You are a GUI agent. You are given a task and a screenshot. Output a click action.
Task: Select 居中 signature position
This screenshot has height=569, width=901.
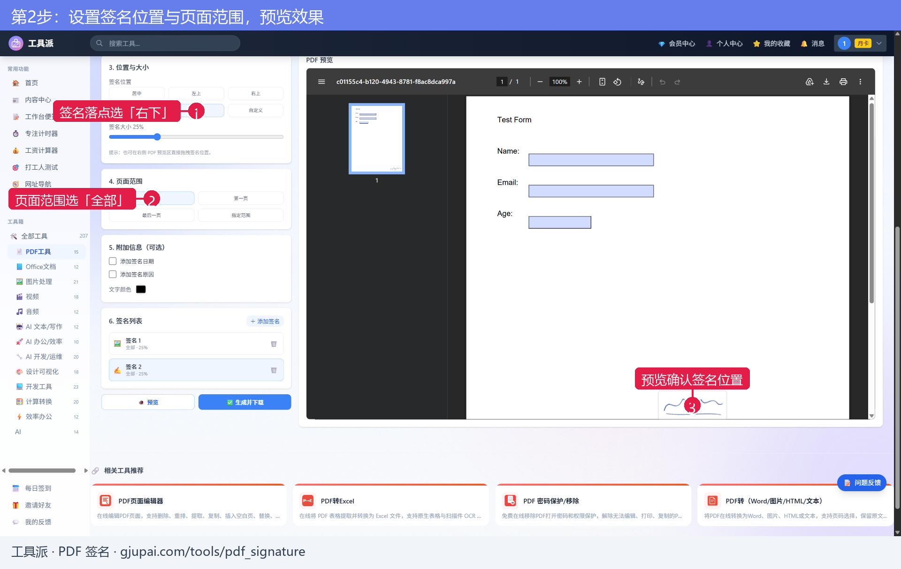(x=137, y=93)
